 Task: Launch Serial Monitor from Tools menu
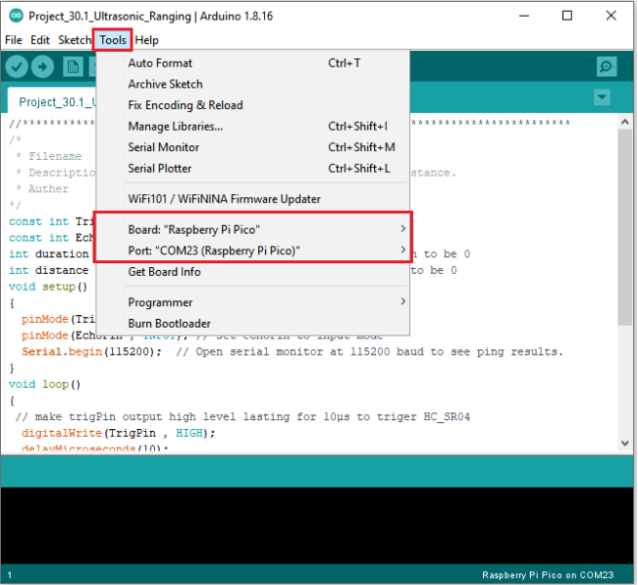point(252,147)
